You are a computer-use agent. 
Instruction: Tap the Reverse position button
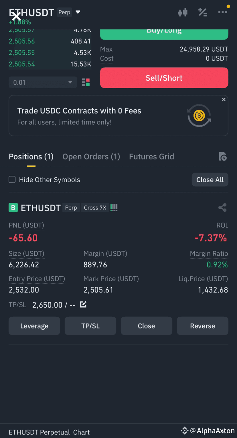coord(202,326)
